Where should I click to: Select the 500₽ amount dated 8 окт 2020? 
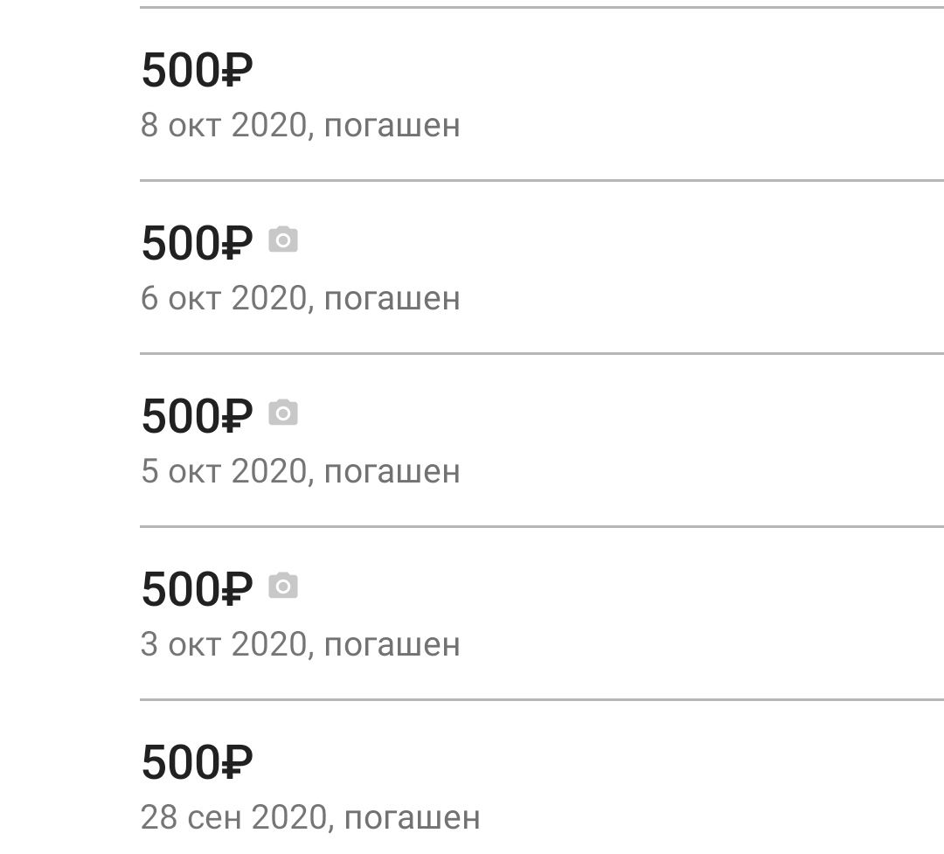pos(197,70)
